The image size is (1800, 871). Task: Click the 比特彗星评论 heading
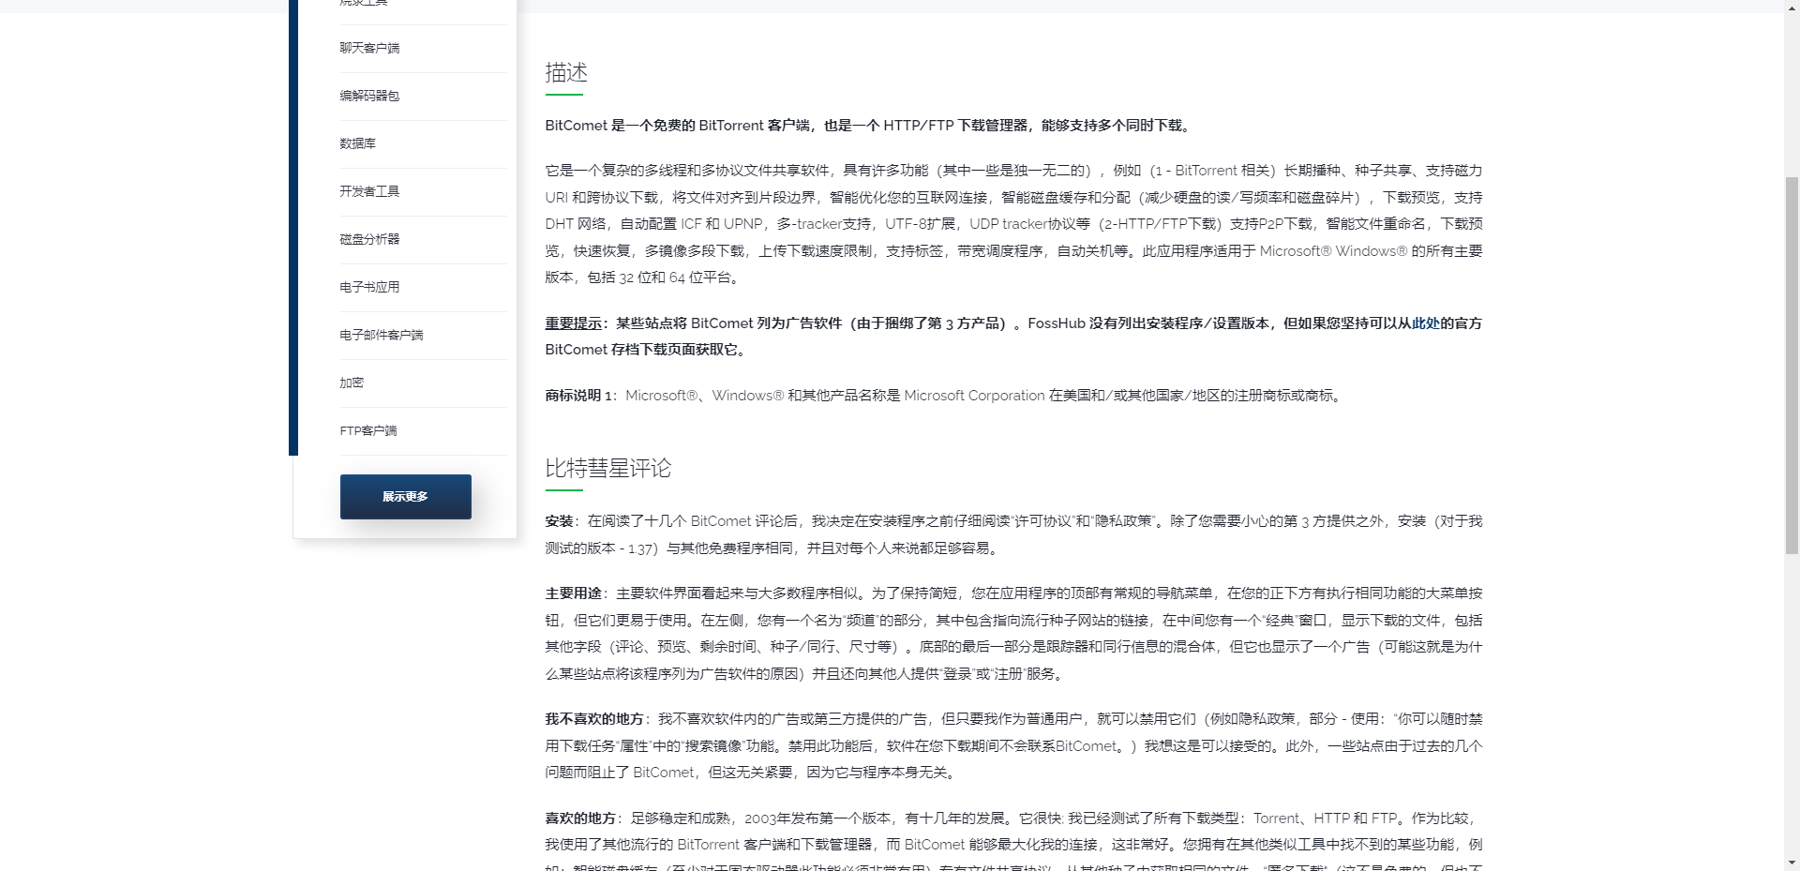[x=608, y=468]
